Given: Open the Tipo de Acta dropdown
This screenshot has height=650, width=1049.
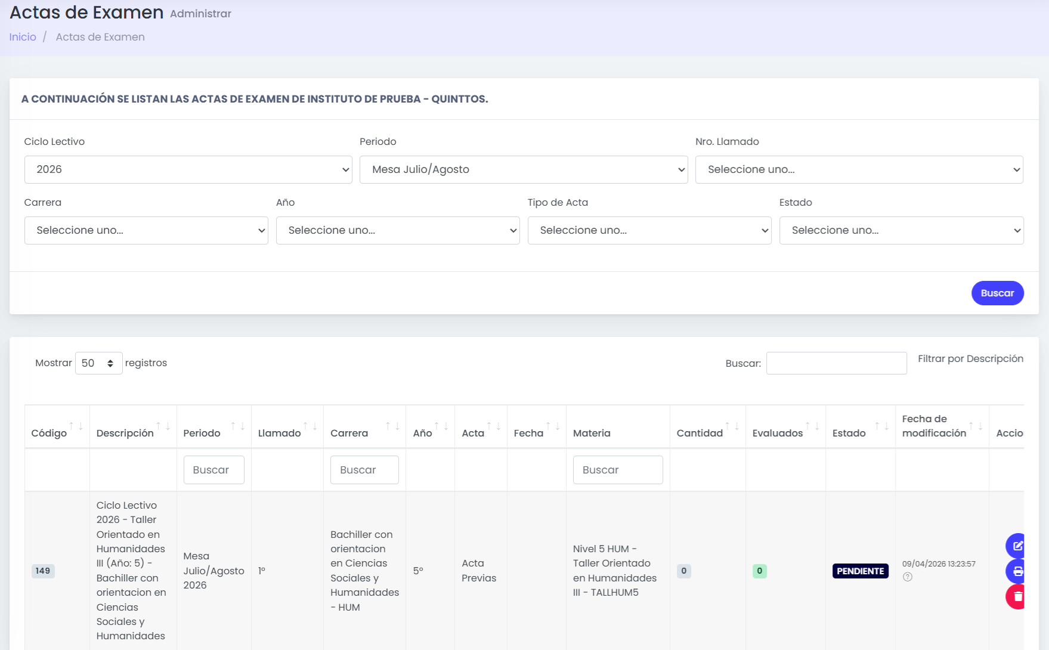Looking at the screenshot, I should tap(649, 230).
